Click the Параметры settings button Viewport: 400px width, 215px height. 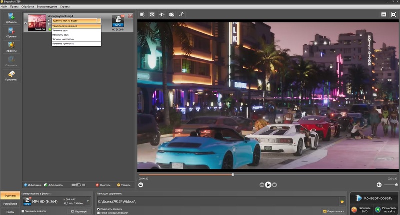click(x=79, y=211)
